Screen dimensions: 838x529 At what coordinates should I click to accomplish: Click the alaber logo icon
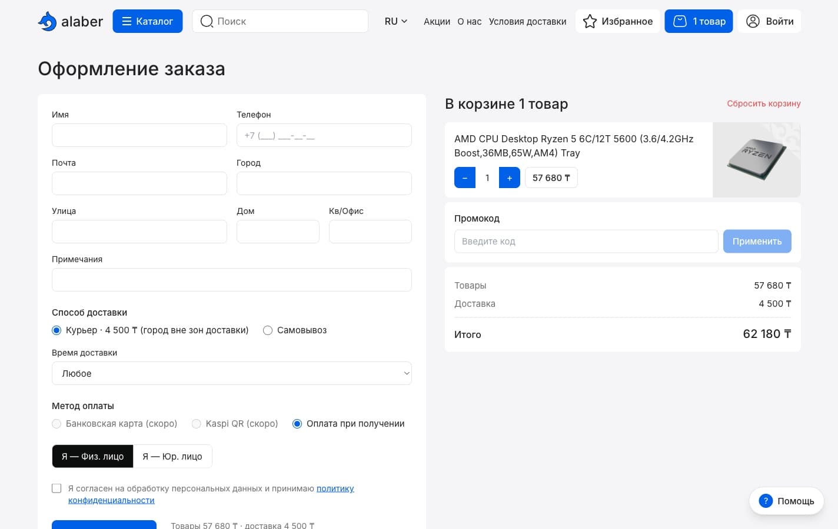click(47, 22)
